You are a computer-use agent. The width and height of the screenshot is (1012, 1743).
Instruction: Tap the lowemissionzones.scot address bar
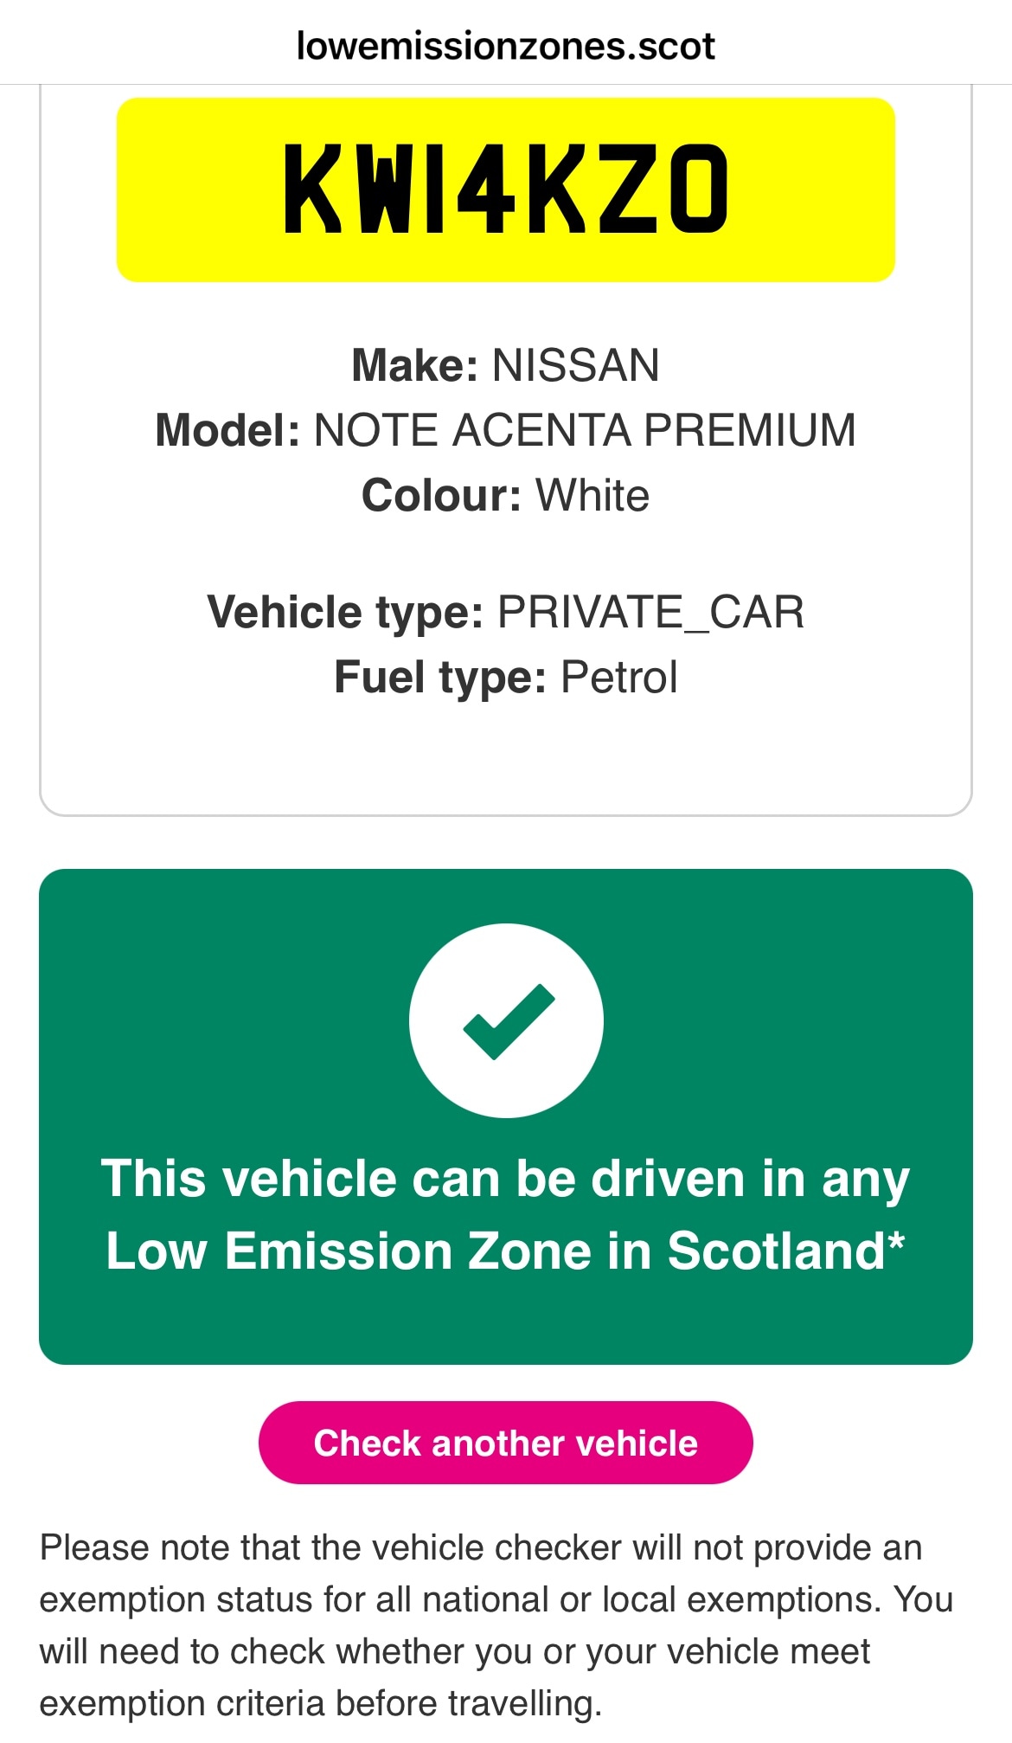point(505,46)
